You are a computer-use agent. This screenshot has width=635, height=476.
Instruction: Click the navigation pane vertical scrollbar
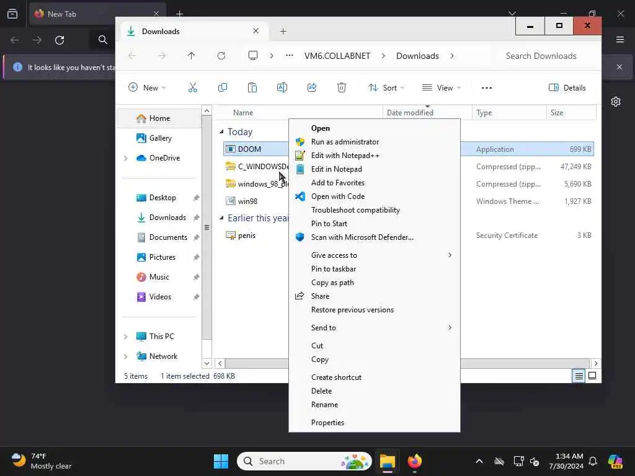pyautogui.click(x=206, y=227)
